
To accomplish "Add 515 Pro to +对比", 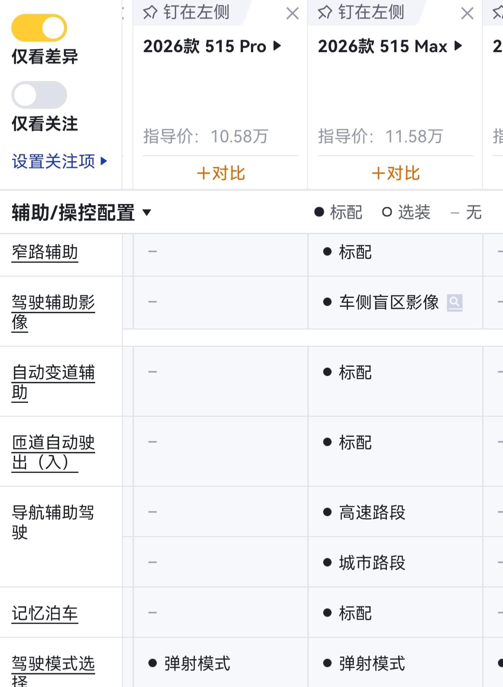I will (x=220, y=173).
